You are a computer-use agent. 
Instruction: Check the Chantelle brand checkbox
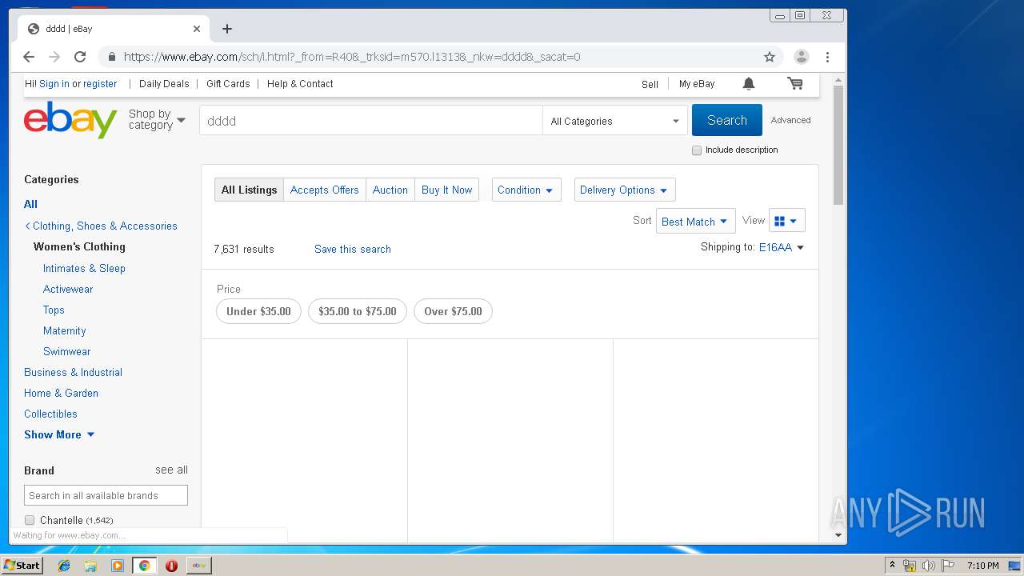[30, 520]
